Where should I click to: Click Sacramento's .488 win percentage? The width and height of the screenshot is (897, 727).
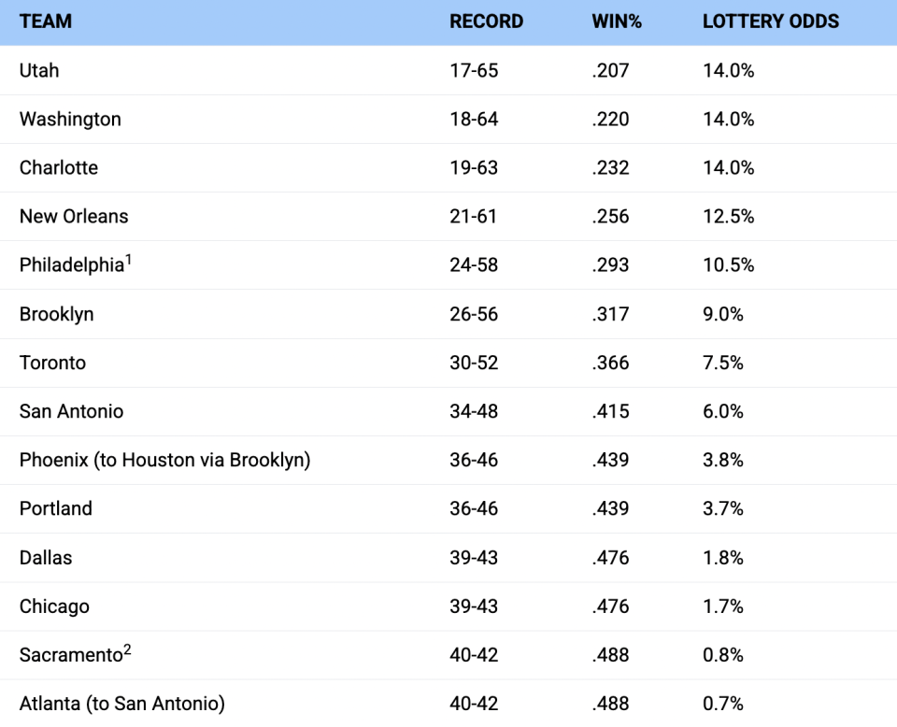[610, 655]
